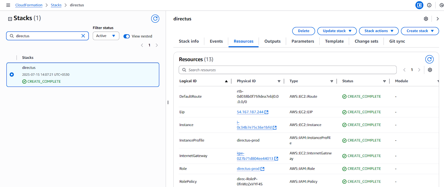Open Create stack dropdown
This screenshot has height=187, width=444.
point(420,31)
